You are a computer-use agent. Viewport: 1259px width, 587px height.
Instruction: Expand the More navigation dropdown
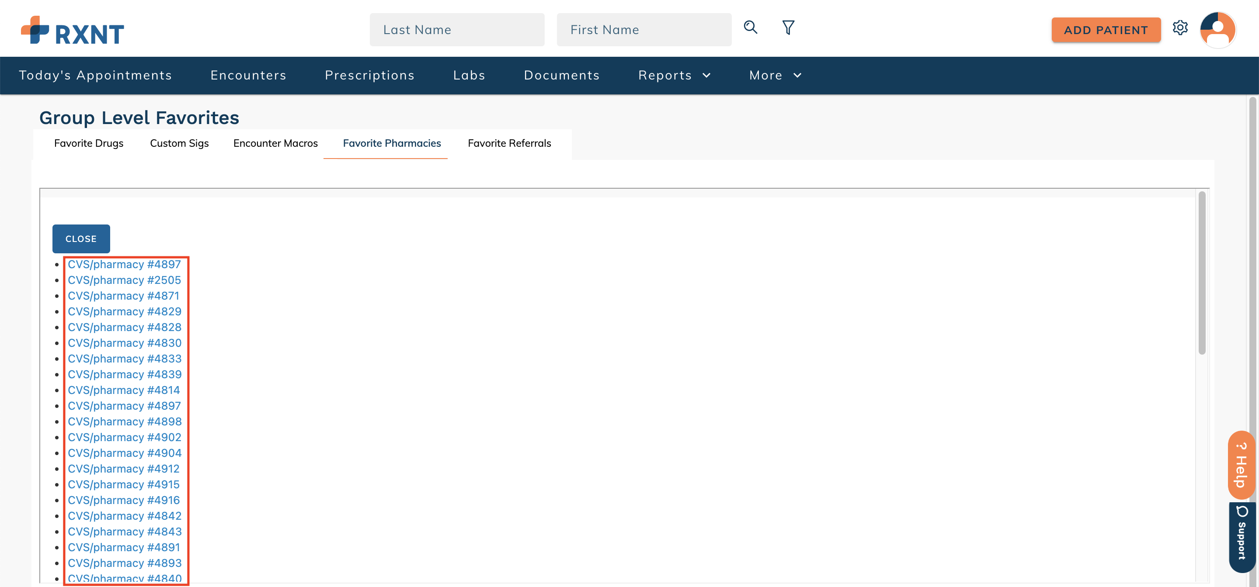click(775, 75)
